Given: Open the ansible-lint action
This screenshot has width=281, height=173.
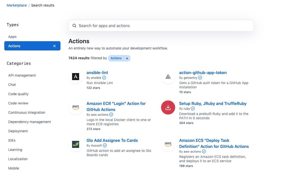Looking at the screenshot, I should point(97,73).
